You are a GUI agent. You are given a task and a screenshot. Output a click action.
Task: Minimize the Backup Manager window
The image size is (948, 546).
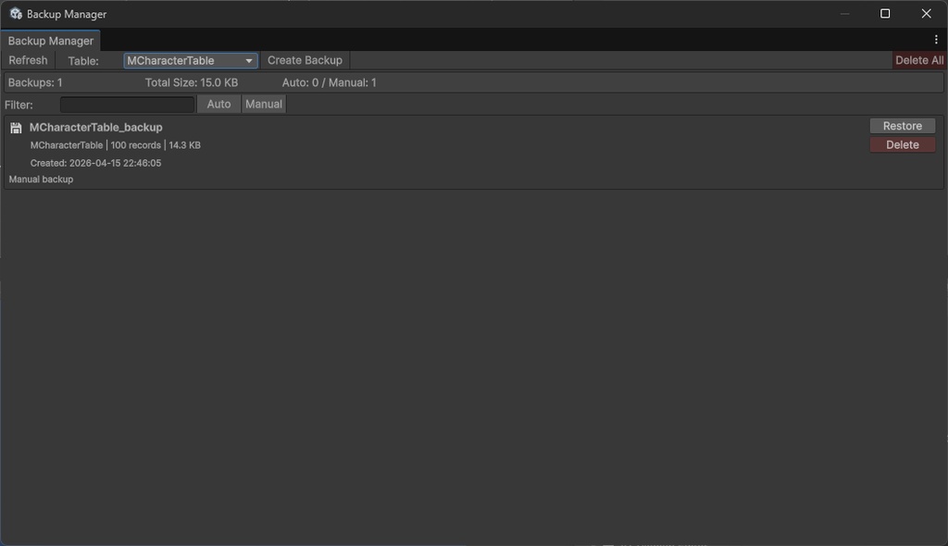(844, 13)
